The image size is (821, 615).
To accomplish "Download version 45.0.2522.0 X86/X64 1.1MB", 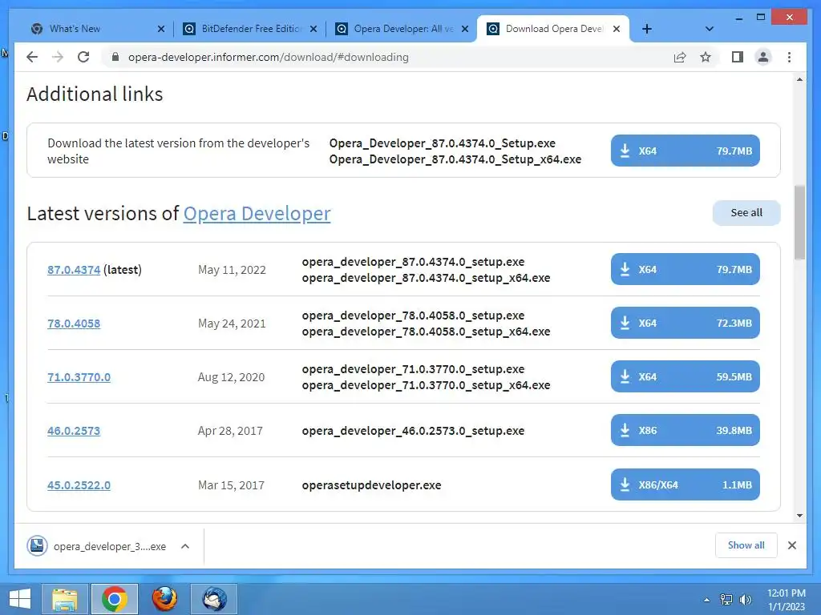I will [685, 484].
